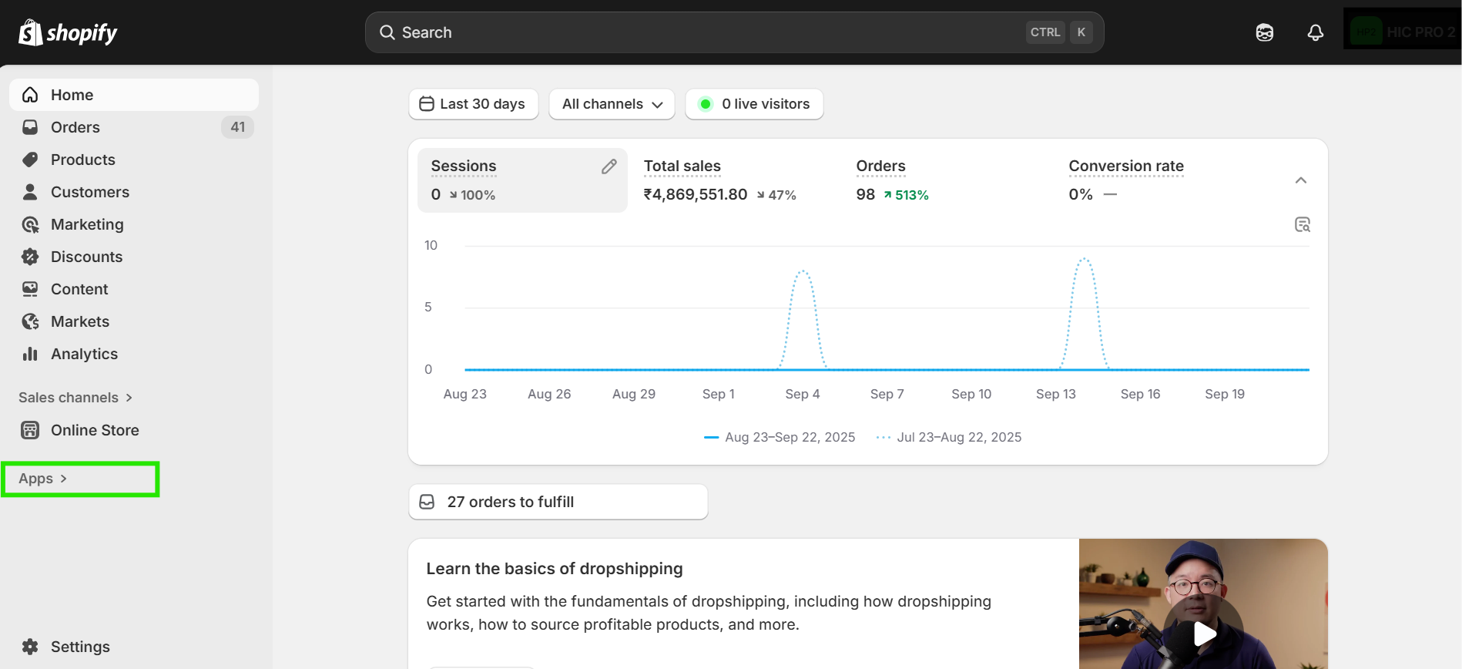Select the Last 30 days date button
Image resolution: width=1462 pixels, height=669 pixels.
(473, 104)
